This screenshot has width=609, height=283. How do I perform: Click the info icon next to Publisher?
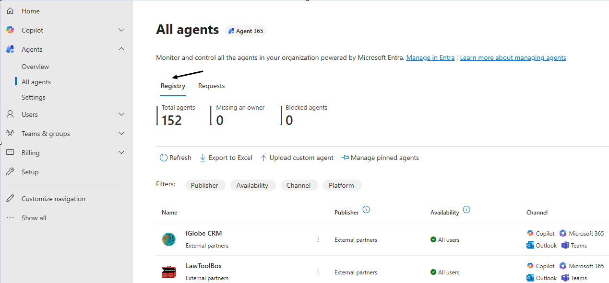[x=366, y=210]
